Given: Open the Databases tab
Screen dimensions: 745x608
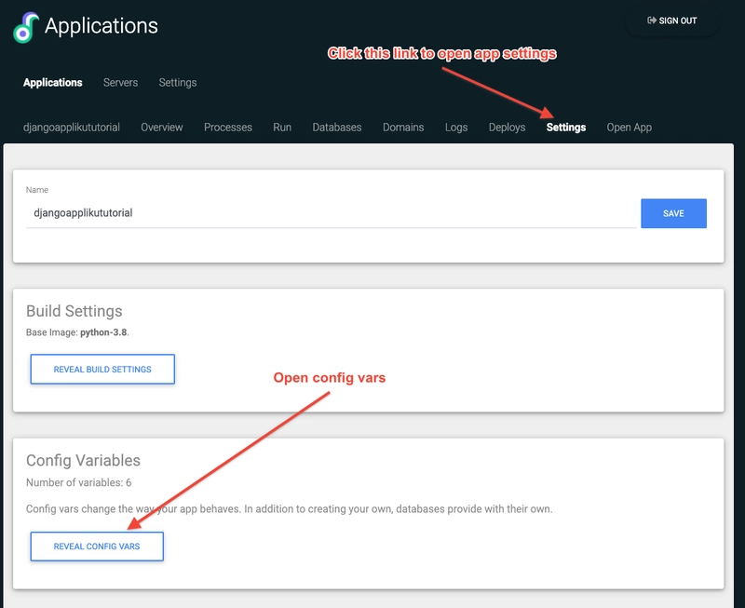Looking at the screenshot, I should (337, 128).
